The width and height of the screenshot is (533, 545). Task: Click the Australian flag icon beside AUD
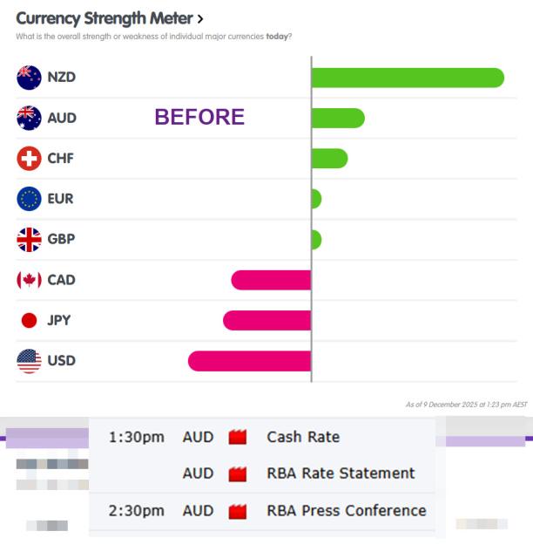coord(29,118)
